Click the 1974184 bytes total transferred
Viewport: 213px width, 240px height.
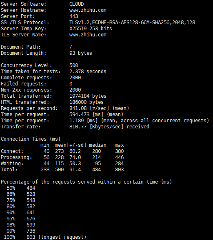point(88,96)
